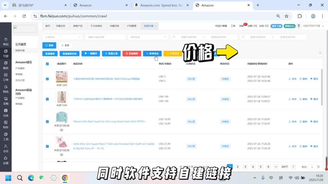This screenshot has width=328, height=184.
Task: Show hidden system tray icons
Action: (255, 178)
